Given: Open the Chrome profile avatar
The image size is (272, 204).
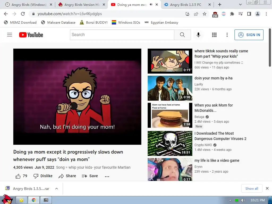Looking at the screenshot, I should pyautogui.click(x=258, y=14).
